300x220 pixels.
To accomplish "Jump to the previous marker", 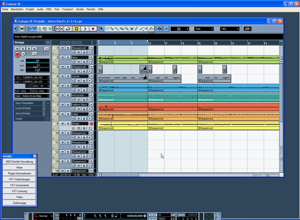I will (57, 29).
